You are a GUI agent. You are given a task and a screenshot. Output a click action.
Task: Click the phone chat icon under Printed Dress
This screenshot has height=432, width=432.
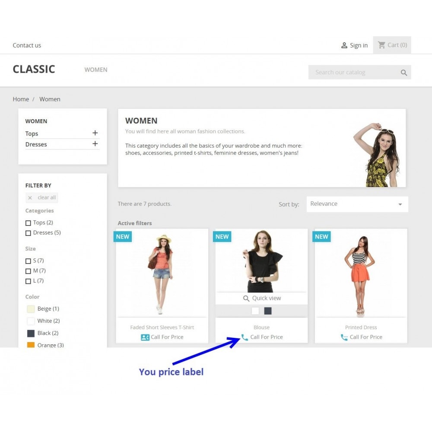point(344,337)
